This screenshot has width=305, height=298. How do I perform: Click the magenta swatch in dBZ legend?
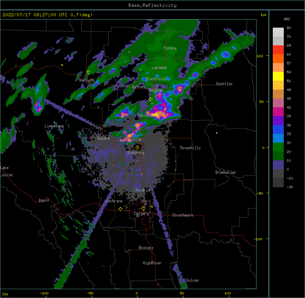coord(278,111)
